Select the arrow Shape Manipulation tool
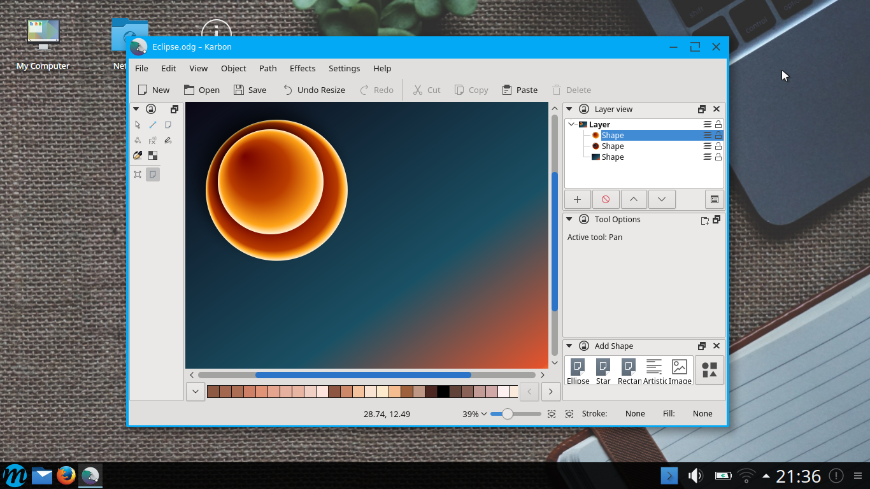 click(x=138, y=125)
